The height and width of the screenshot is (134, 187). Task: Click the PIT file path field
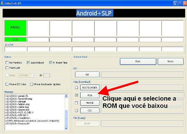coord(142,75)
